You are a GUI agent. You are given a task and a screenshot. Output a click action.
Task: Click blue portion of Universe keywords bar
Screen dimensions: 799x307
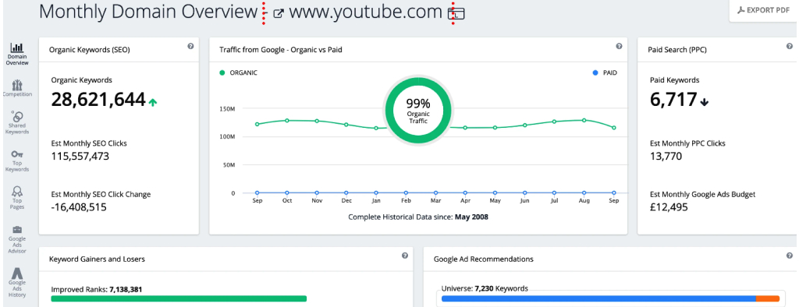(x=598, y=298)
